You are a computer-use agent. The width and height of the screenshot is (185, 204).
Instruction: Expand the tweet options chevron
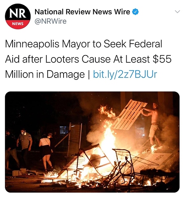177,12
